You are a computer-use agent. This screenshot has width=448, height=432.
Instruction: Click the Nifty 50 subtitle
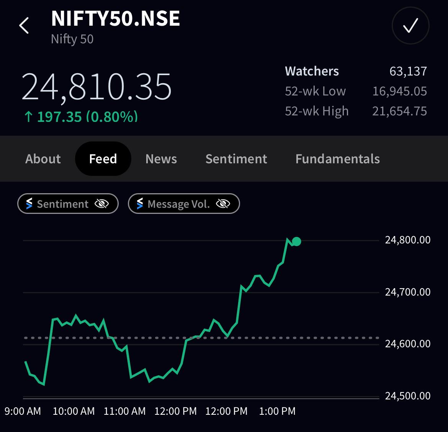72,39
